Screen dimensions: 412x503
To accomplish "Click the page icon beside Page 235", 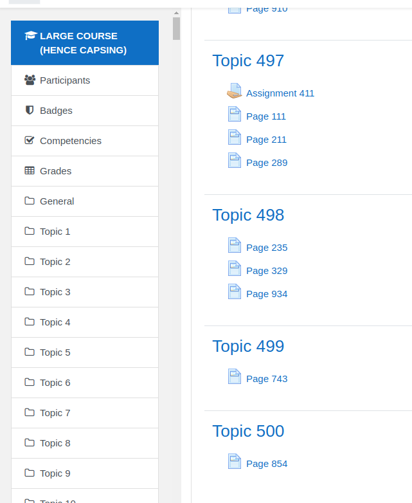I will coord(235,246).
